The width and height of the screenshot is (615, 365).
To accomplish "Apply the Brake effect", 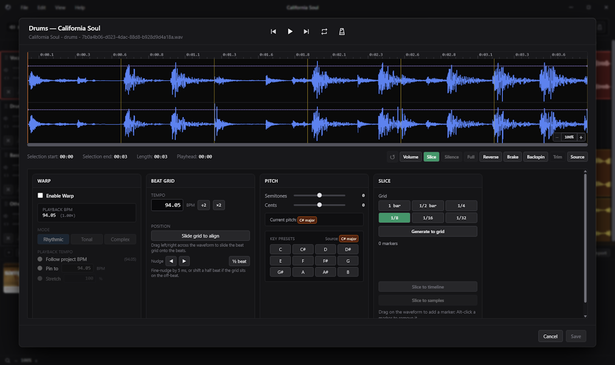I will tap(513, 157).
